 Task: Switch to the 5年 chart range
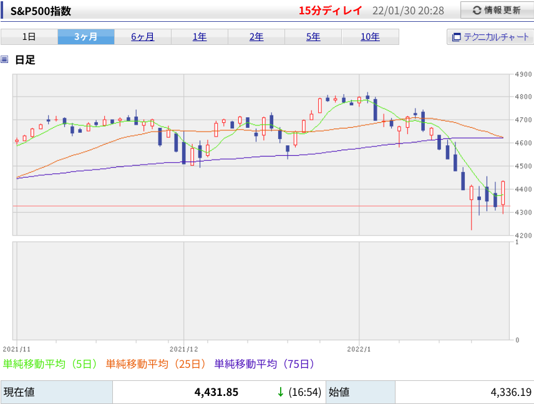point(313,37)
